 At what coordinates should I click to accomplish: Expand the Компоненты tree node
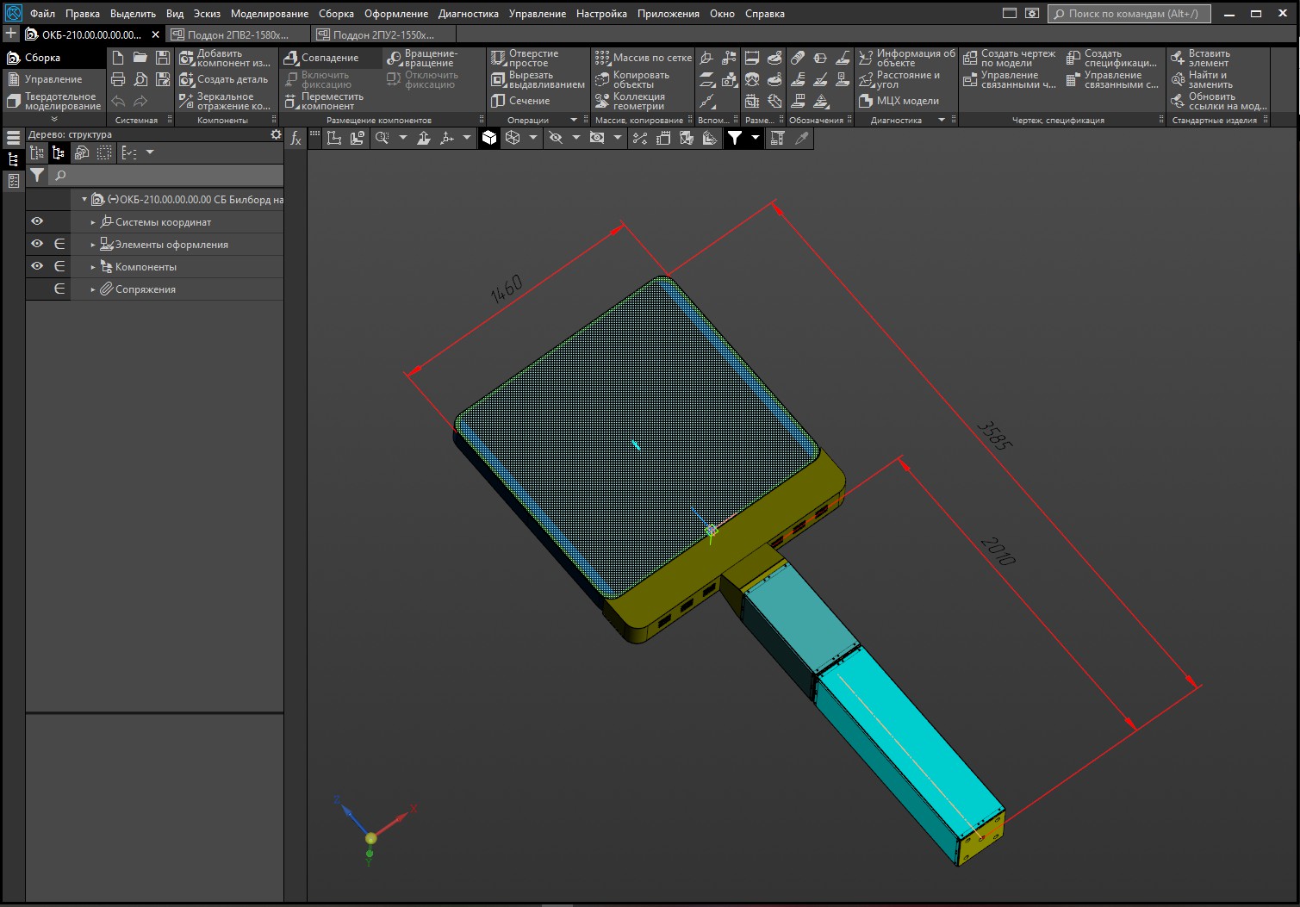[93, 267]
